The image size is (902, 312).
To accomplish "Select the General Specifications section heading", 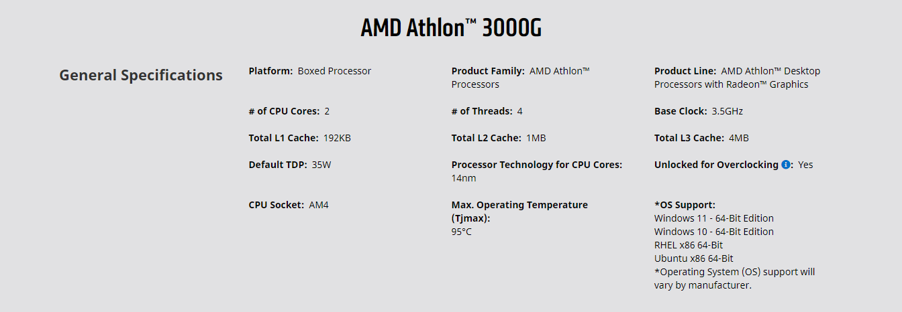I will [x=141, y=75].
